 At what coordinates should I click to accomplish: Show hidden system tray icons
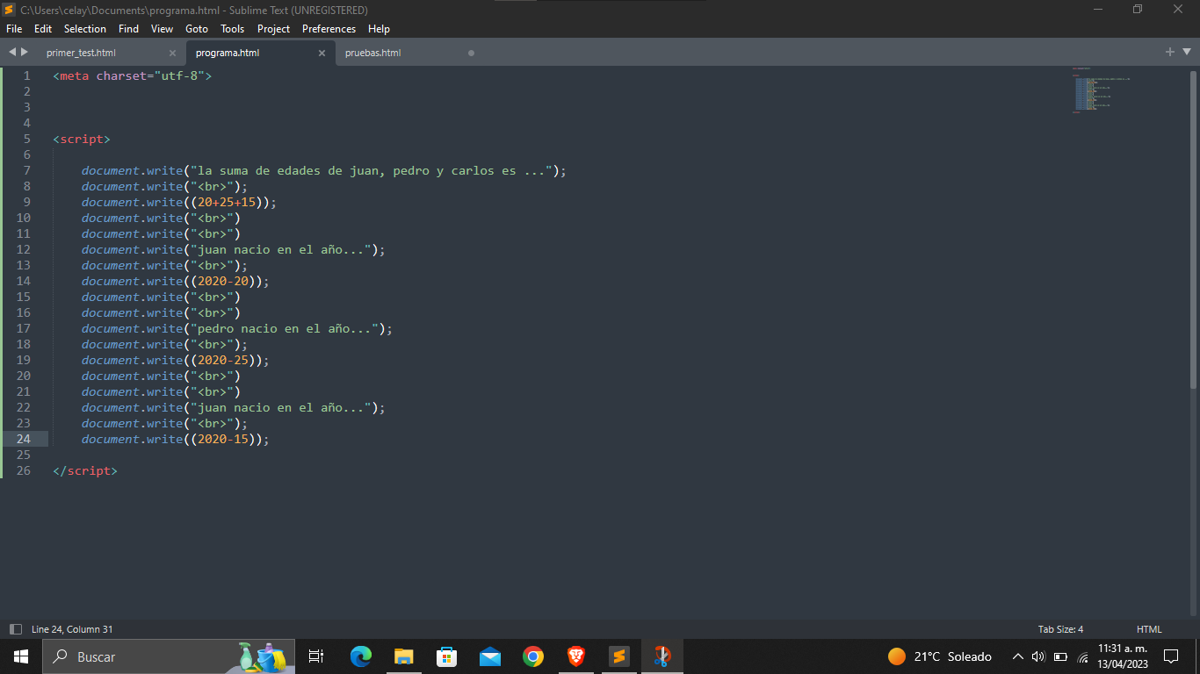(1018, 656)
